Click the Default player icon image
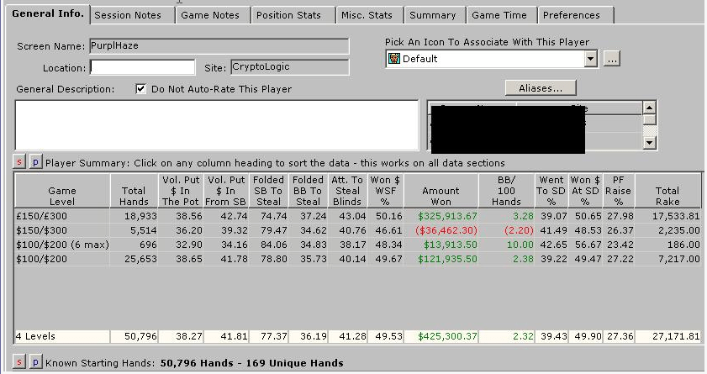Image resolution: width=707 pixels, height=374 pixels. pos(394,59)
